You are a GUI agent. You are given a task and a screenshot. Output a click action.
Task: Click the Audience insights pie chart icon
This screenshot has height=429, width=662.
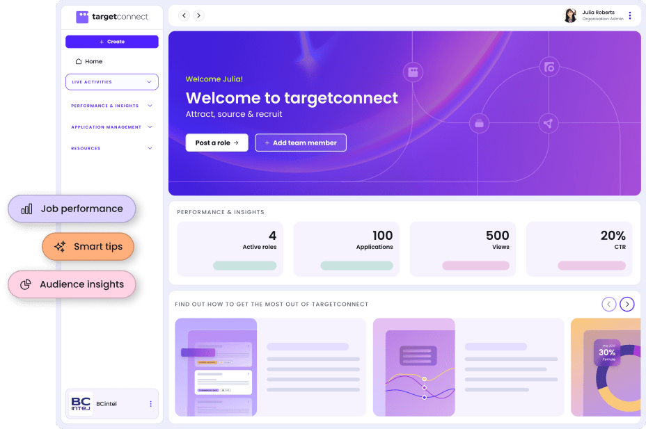click(27, 284)
